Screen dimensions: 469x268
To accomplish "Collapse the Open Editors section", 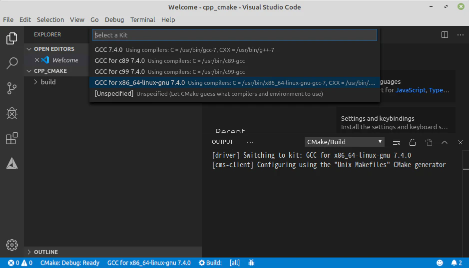I will click(x=29, y=49).
